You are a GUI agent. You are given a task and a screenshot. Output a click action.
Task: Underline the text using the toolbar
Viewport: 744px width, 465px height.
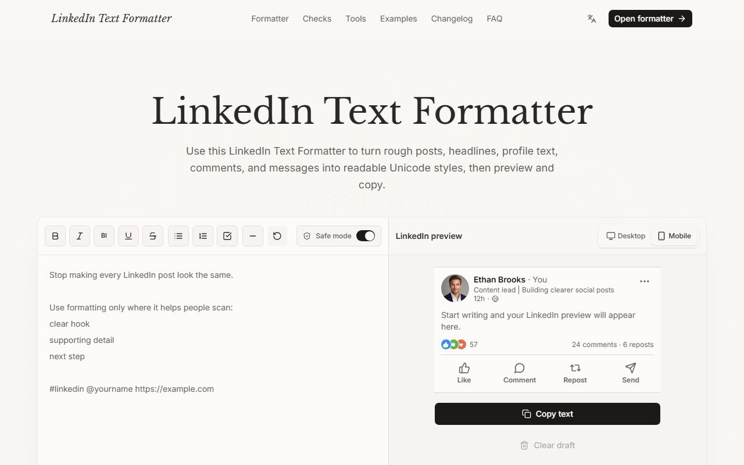128,236
